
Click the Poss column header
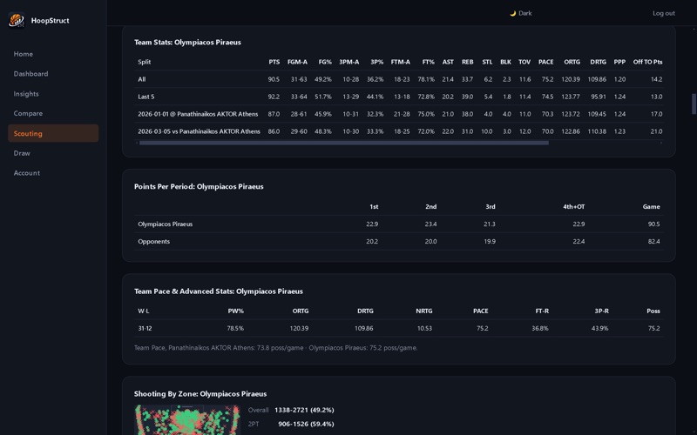[x=653, y=311]
